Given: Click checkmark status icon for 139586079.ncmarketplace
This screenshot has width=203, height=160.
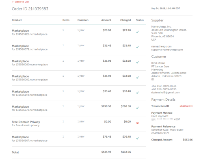Looking at the screenshot, I should point(137,47).
